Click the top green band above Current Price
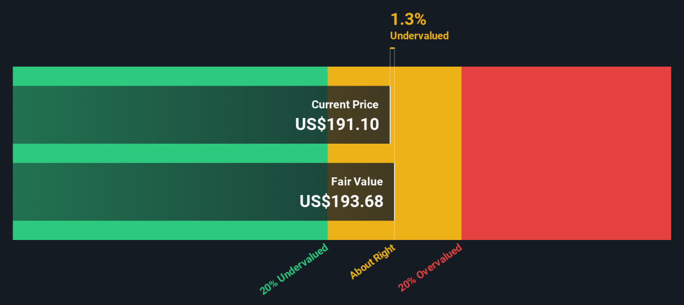 pyautogui.click(x=170, y=76)
